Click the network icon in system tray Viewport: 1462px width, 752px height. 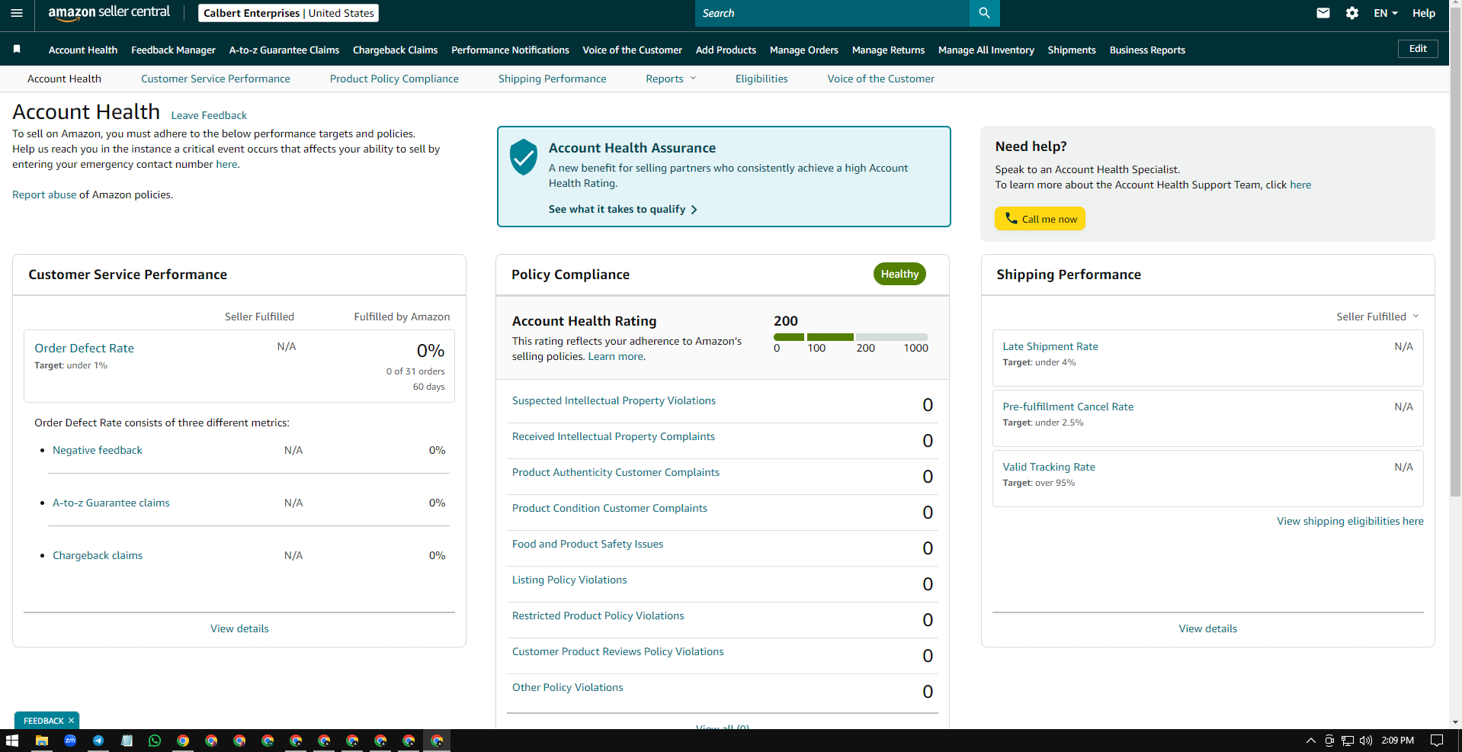(1348, 741)
